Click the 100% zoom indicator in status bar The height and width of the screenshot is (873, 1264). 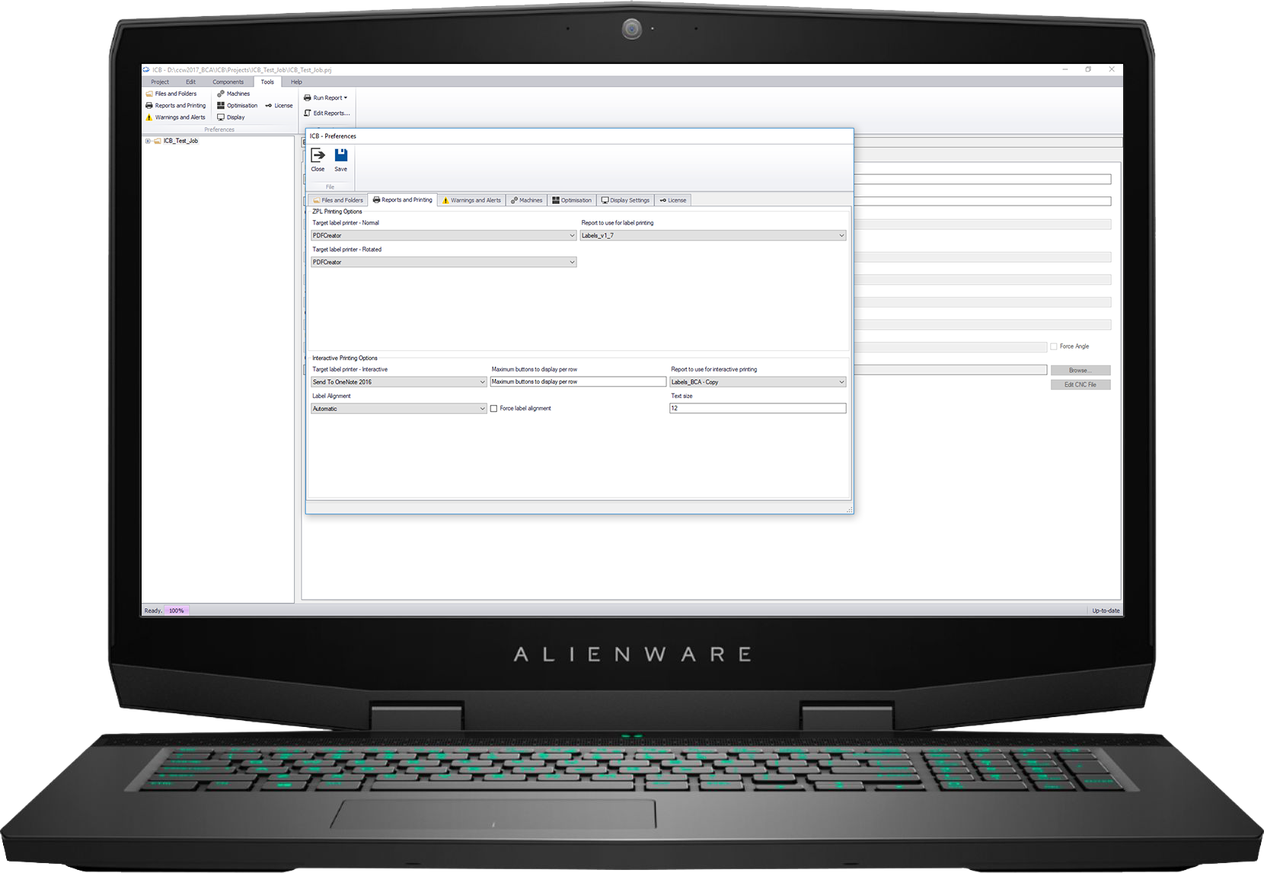[x=176, y=610]
